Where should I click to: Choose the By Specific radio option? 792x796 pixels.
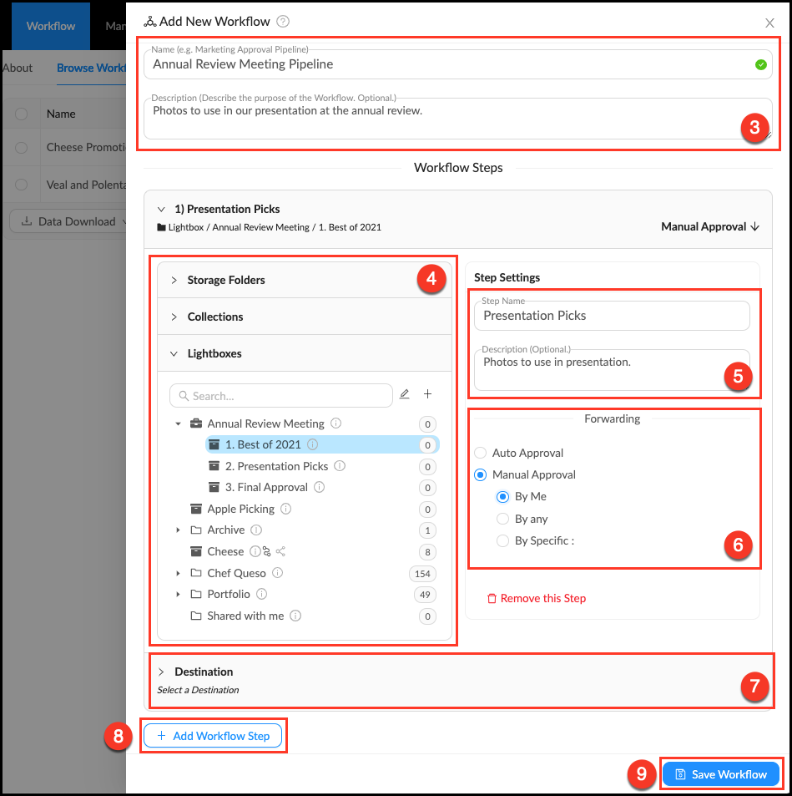[502, 540]
